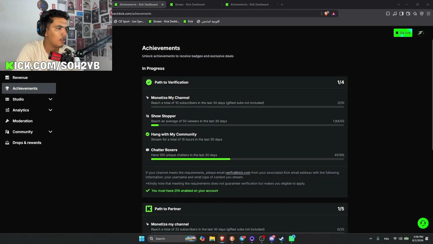Open the green support chat bubble

tap(423, 223)
